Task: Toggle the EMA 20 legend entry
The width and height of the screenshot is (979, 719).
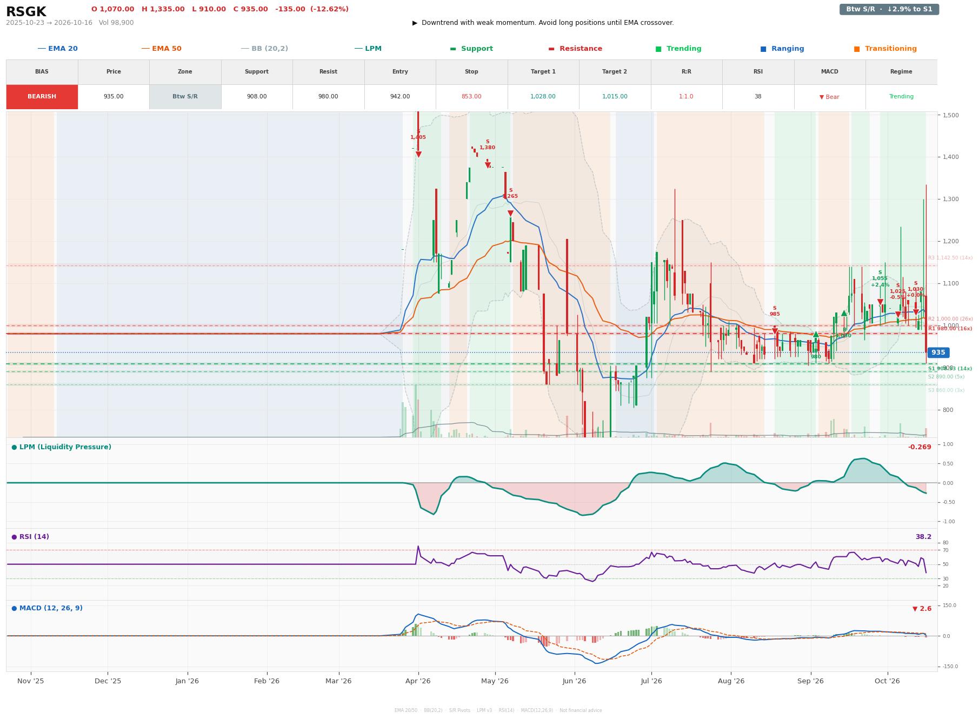Action: click(57, 49)
